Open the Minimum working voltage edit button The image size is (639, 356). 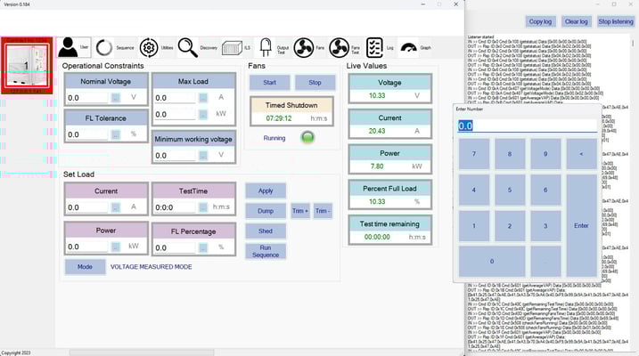(203, 156)
